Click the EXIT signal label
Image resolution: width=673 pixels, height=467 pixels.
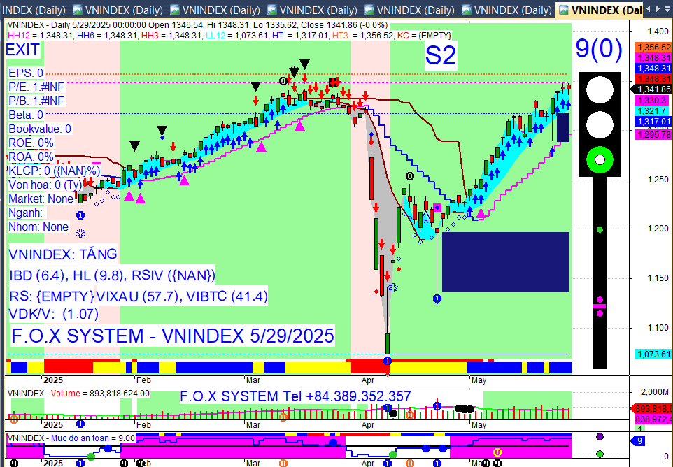(x=23, y=50)
